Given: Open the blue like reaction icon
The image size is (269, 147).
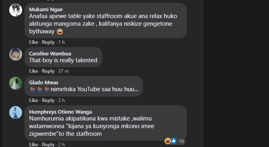Looking at the screenshot, I should [x=173, y=141].
